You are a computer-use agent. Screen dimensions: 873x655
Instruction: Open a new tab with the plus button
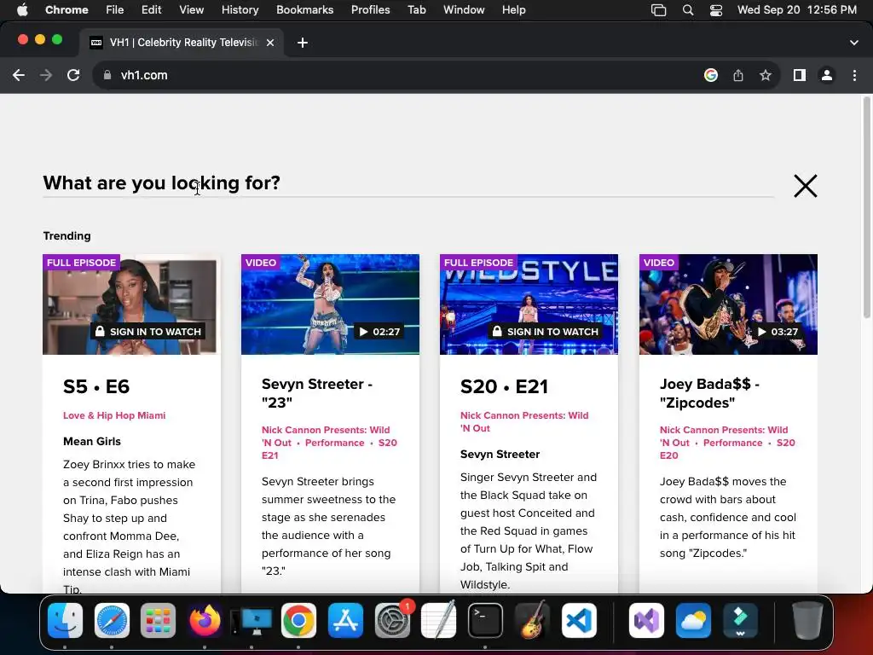303,43
